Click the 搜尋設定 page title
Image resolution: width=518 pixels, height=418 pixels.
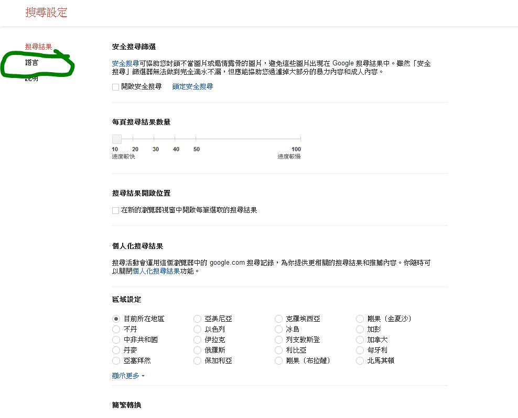(46, 13)
